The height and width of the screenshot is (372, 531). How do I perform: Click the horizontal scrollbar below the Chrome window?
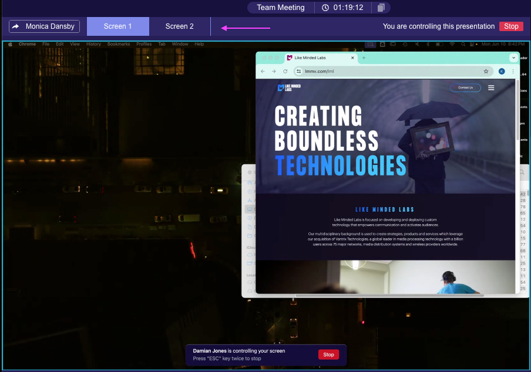[389, 296]
